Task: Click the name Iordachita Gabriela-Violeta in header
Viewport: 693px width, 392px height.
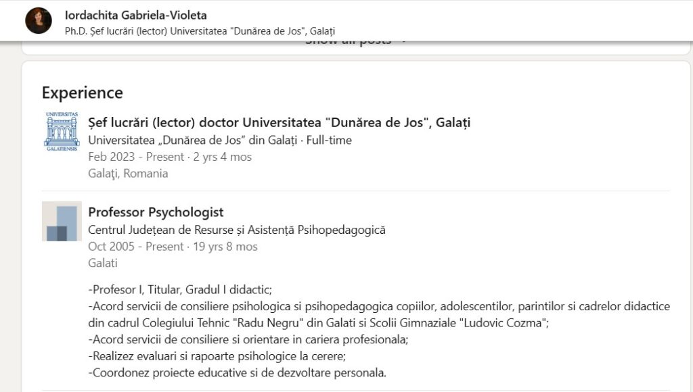Action: click(136, 15)
